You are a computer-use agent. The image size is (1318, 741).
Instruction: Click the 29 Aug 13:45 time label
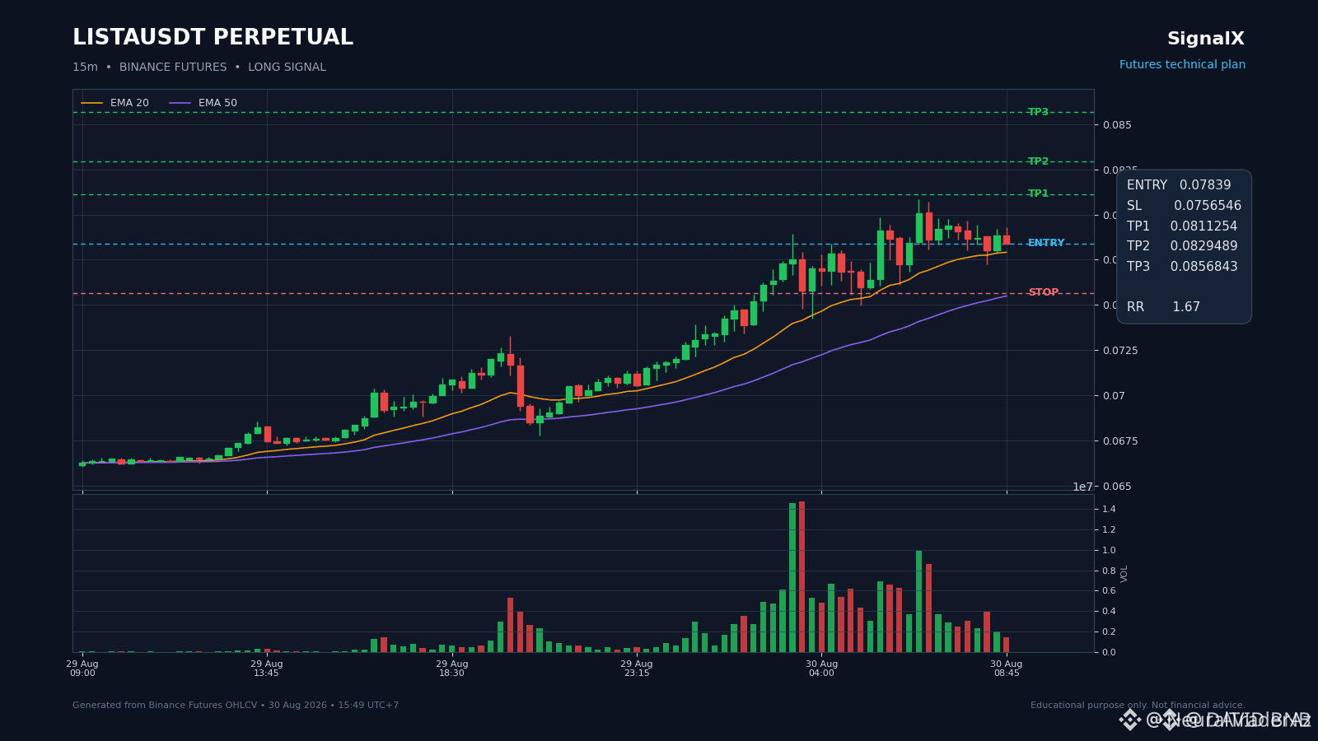(267, 669)
